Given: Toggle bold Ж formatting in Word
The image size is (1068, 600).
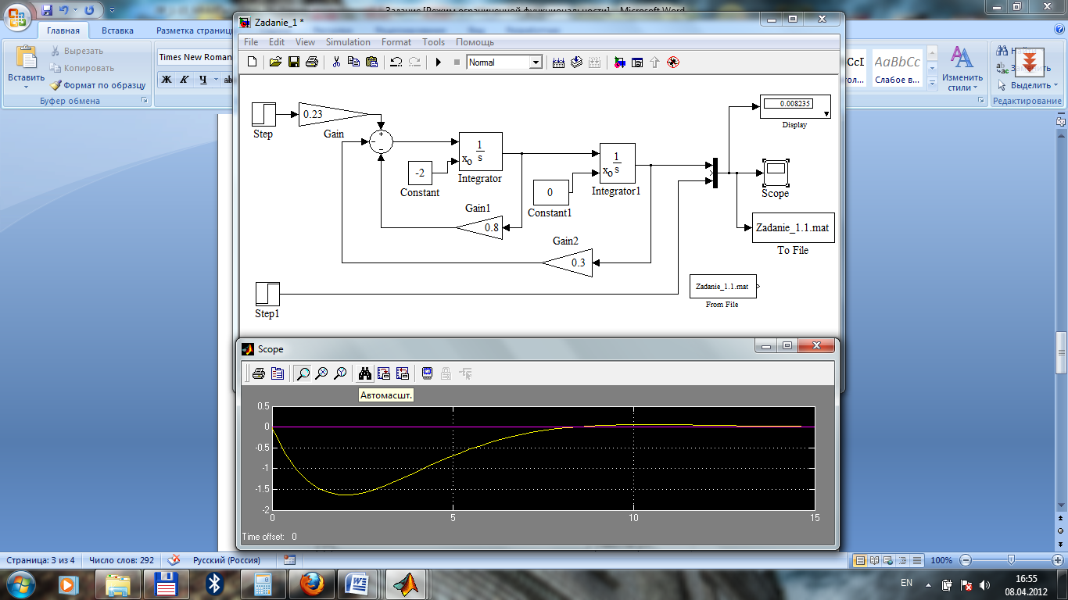Looking at the screenshot, I should pos(166,79).
